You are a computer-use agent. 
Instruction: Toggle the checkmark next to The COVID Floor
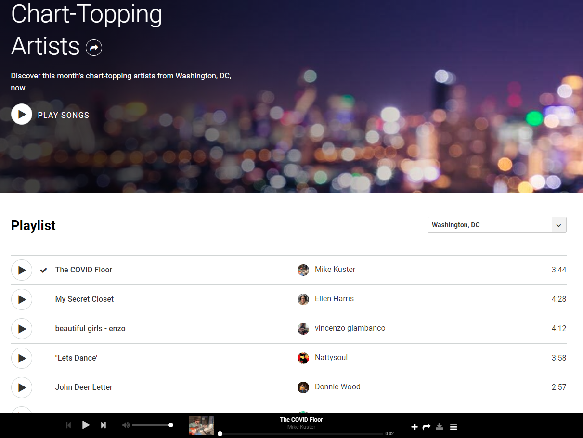click(43, 270)
